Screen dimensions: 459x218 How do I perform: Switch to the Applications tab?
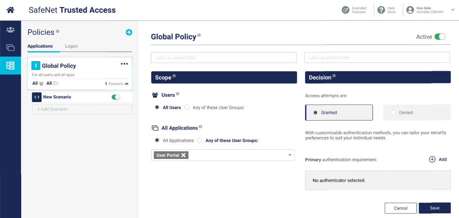pyautogui.click(x=40, y=46)
